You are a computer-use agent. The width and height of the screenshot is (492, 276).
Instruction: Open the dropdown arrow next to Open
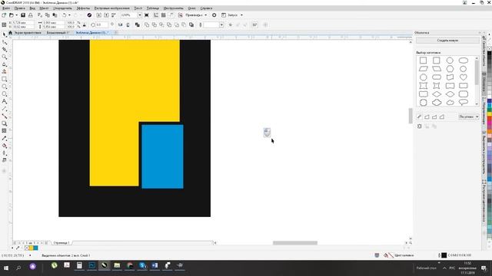click(16, 15)
